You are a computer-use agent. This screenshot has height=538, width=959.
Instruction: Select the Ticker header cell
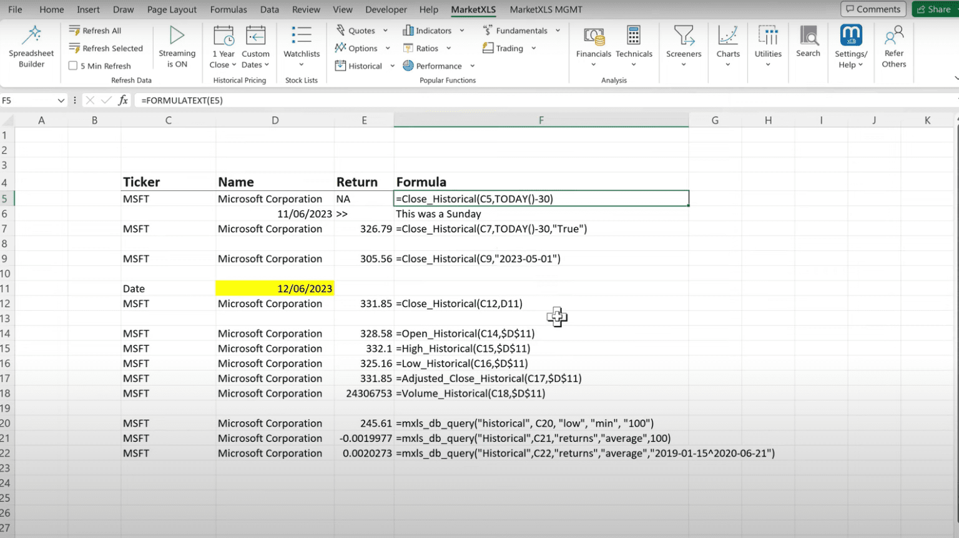point(168,182)
